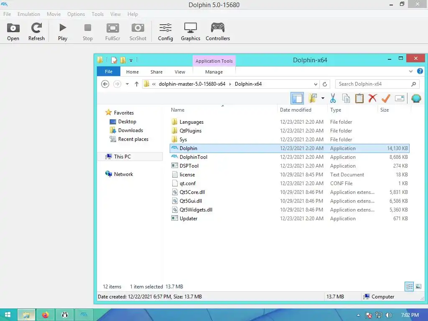Open the Controllers settings
Viewport: 428px width, 321px height.
pos(217,32)
